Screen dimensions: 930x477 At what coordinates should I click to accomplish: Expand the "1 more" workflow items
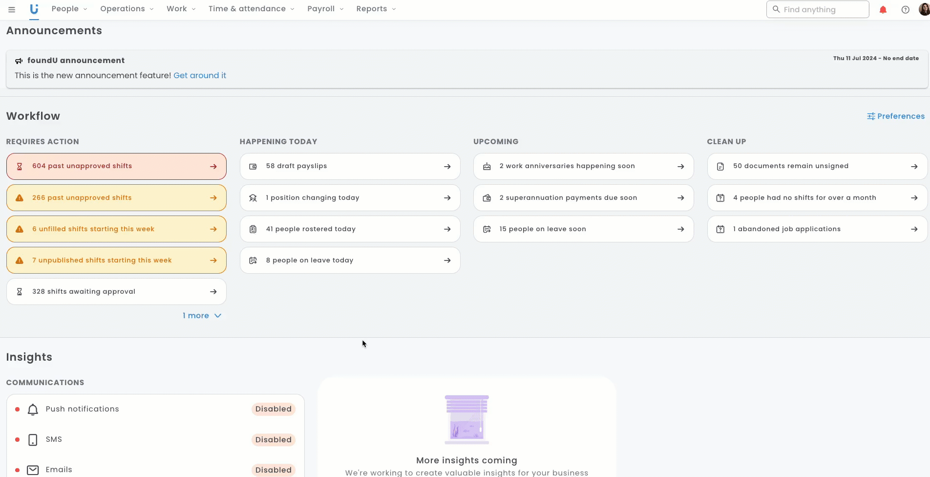pyautogui.click(x=202, y=316)
